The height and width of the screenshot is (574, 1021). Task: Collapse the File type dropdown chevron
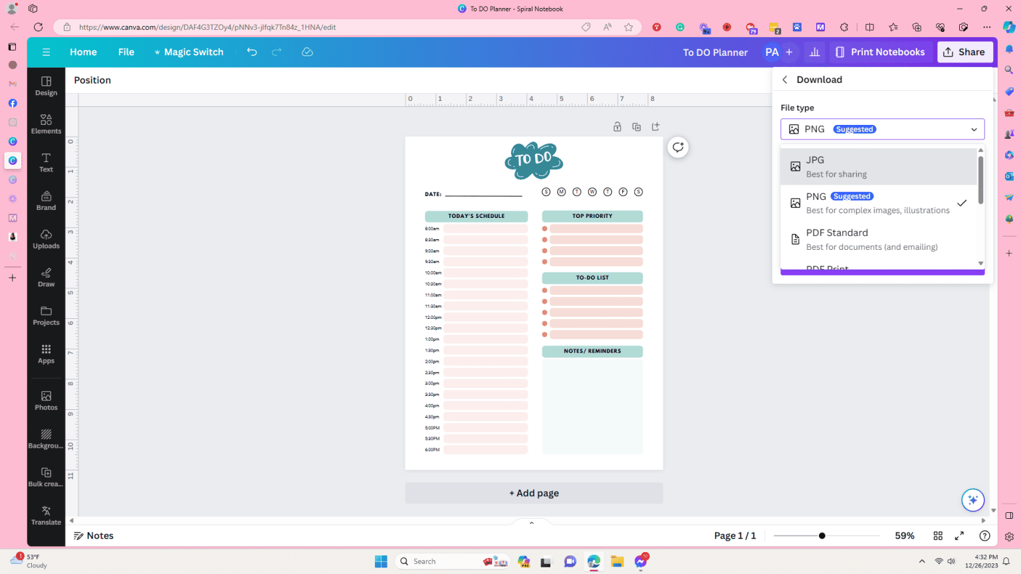click(973, 129)
